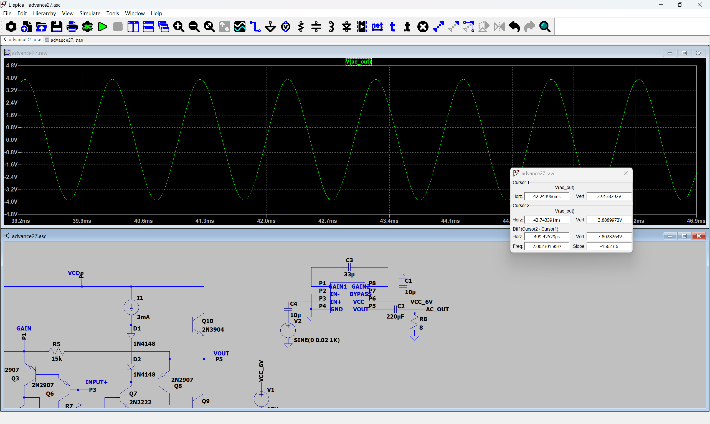
Task: Click the Slope field -15623.6
Action: (x=609, y=246)
